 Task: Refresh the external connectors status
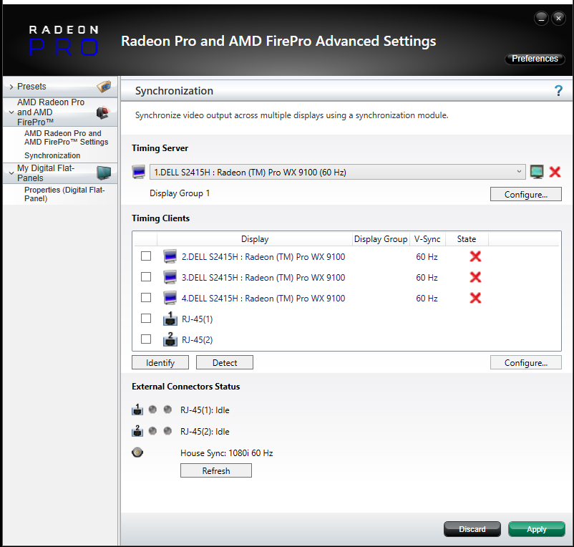point(216,470)
